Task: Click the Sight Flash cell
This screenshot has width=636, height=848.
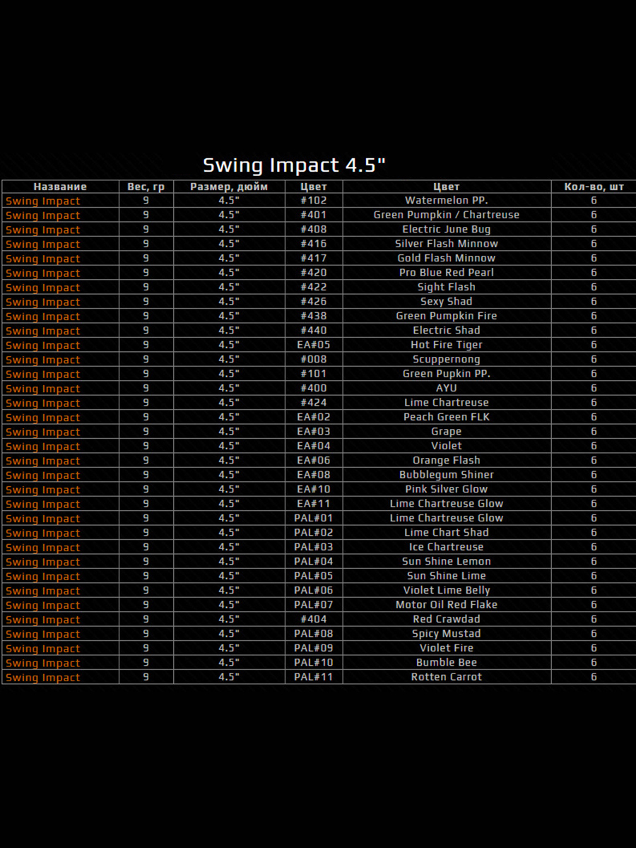Action: (447, 287)
